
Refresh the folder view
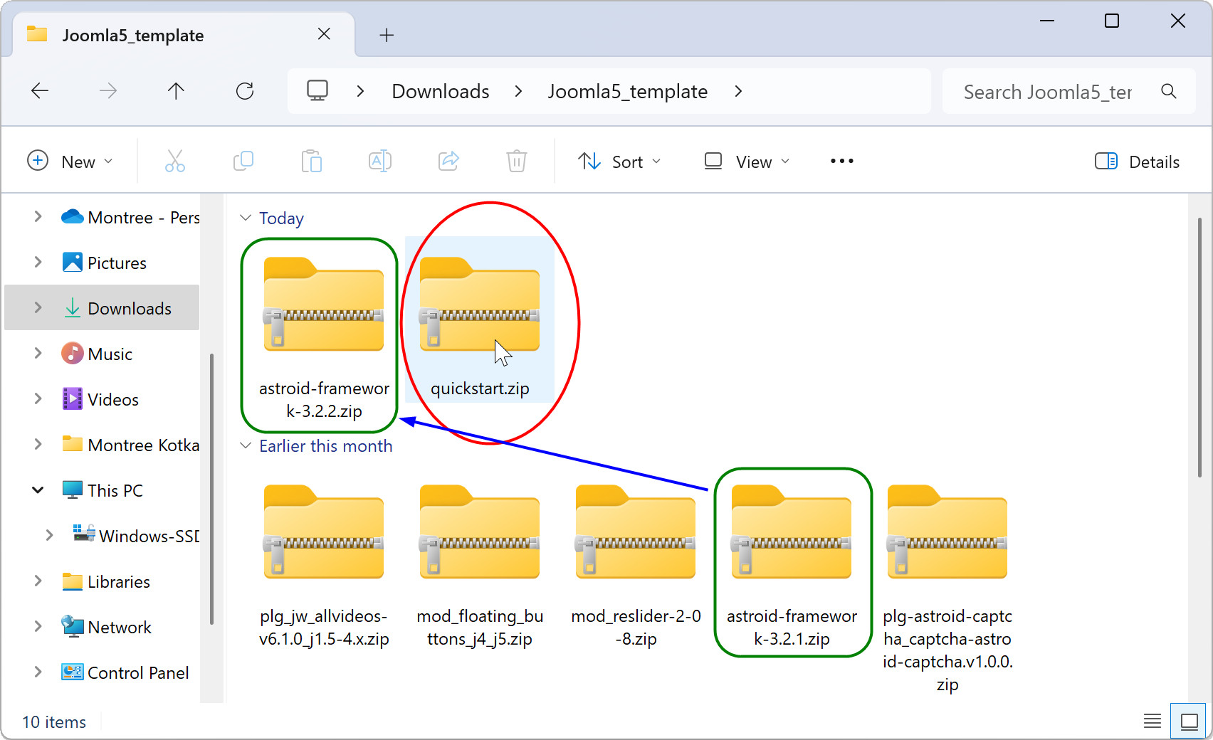click(245, 91)
